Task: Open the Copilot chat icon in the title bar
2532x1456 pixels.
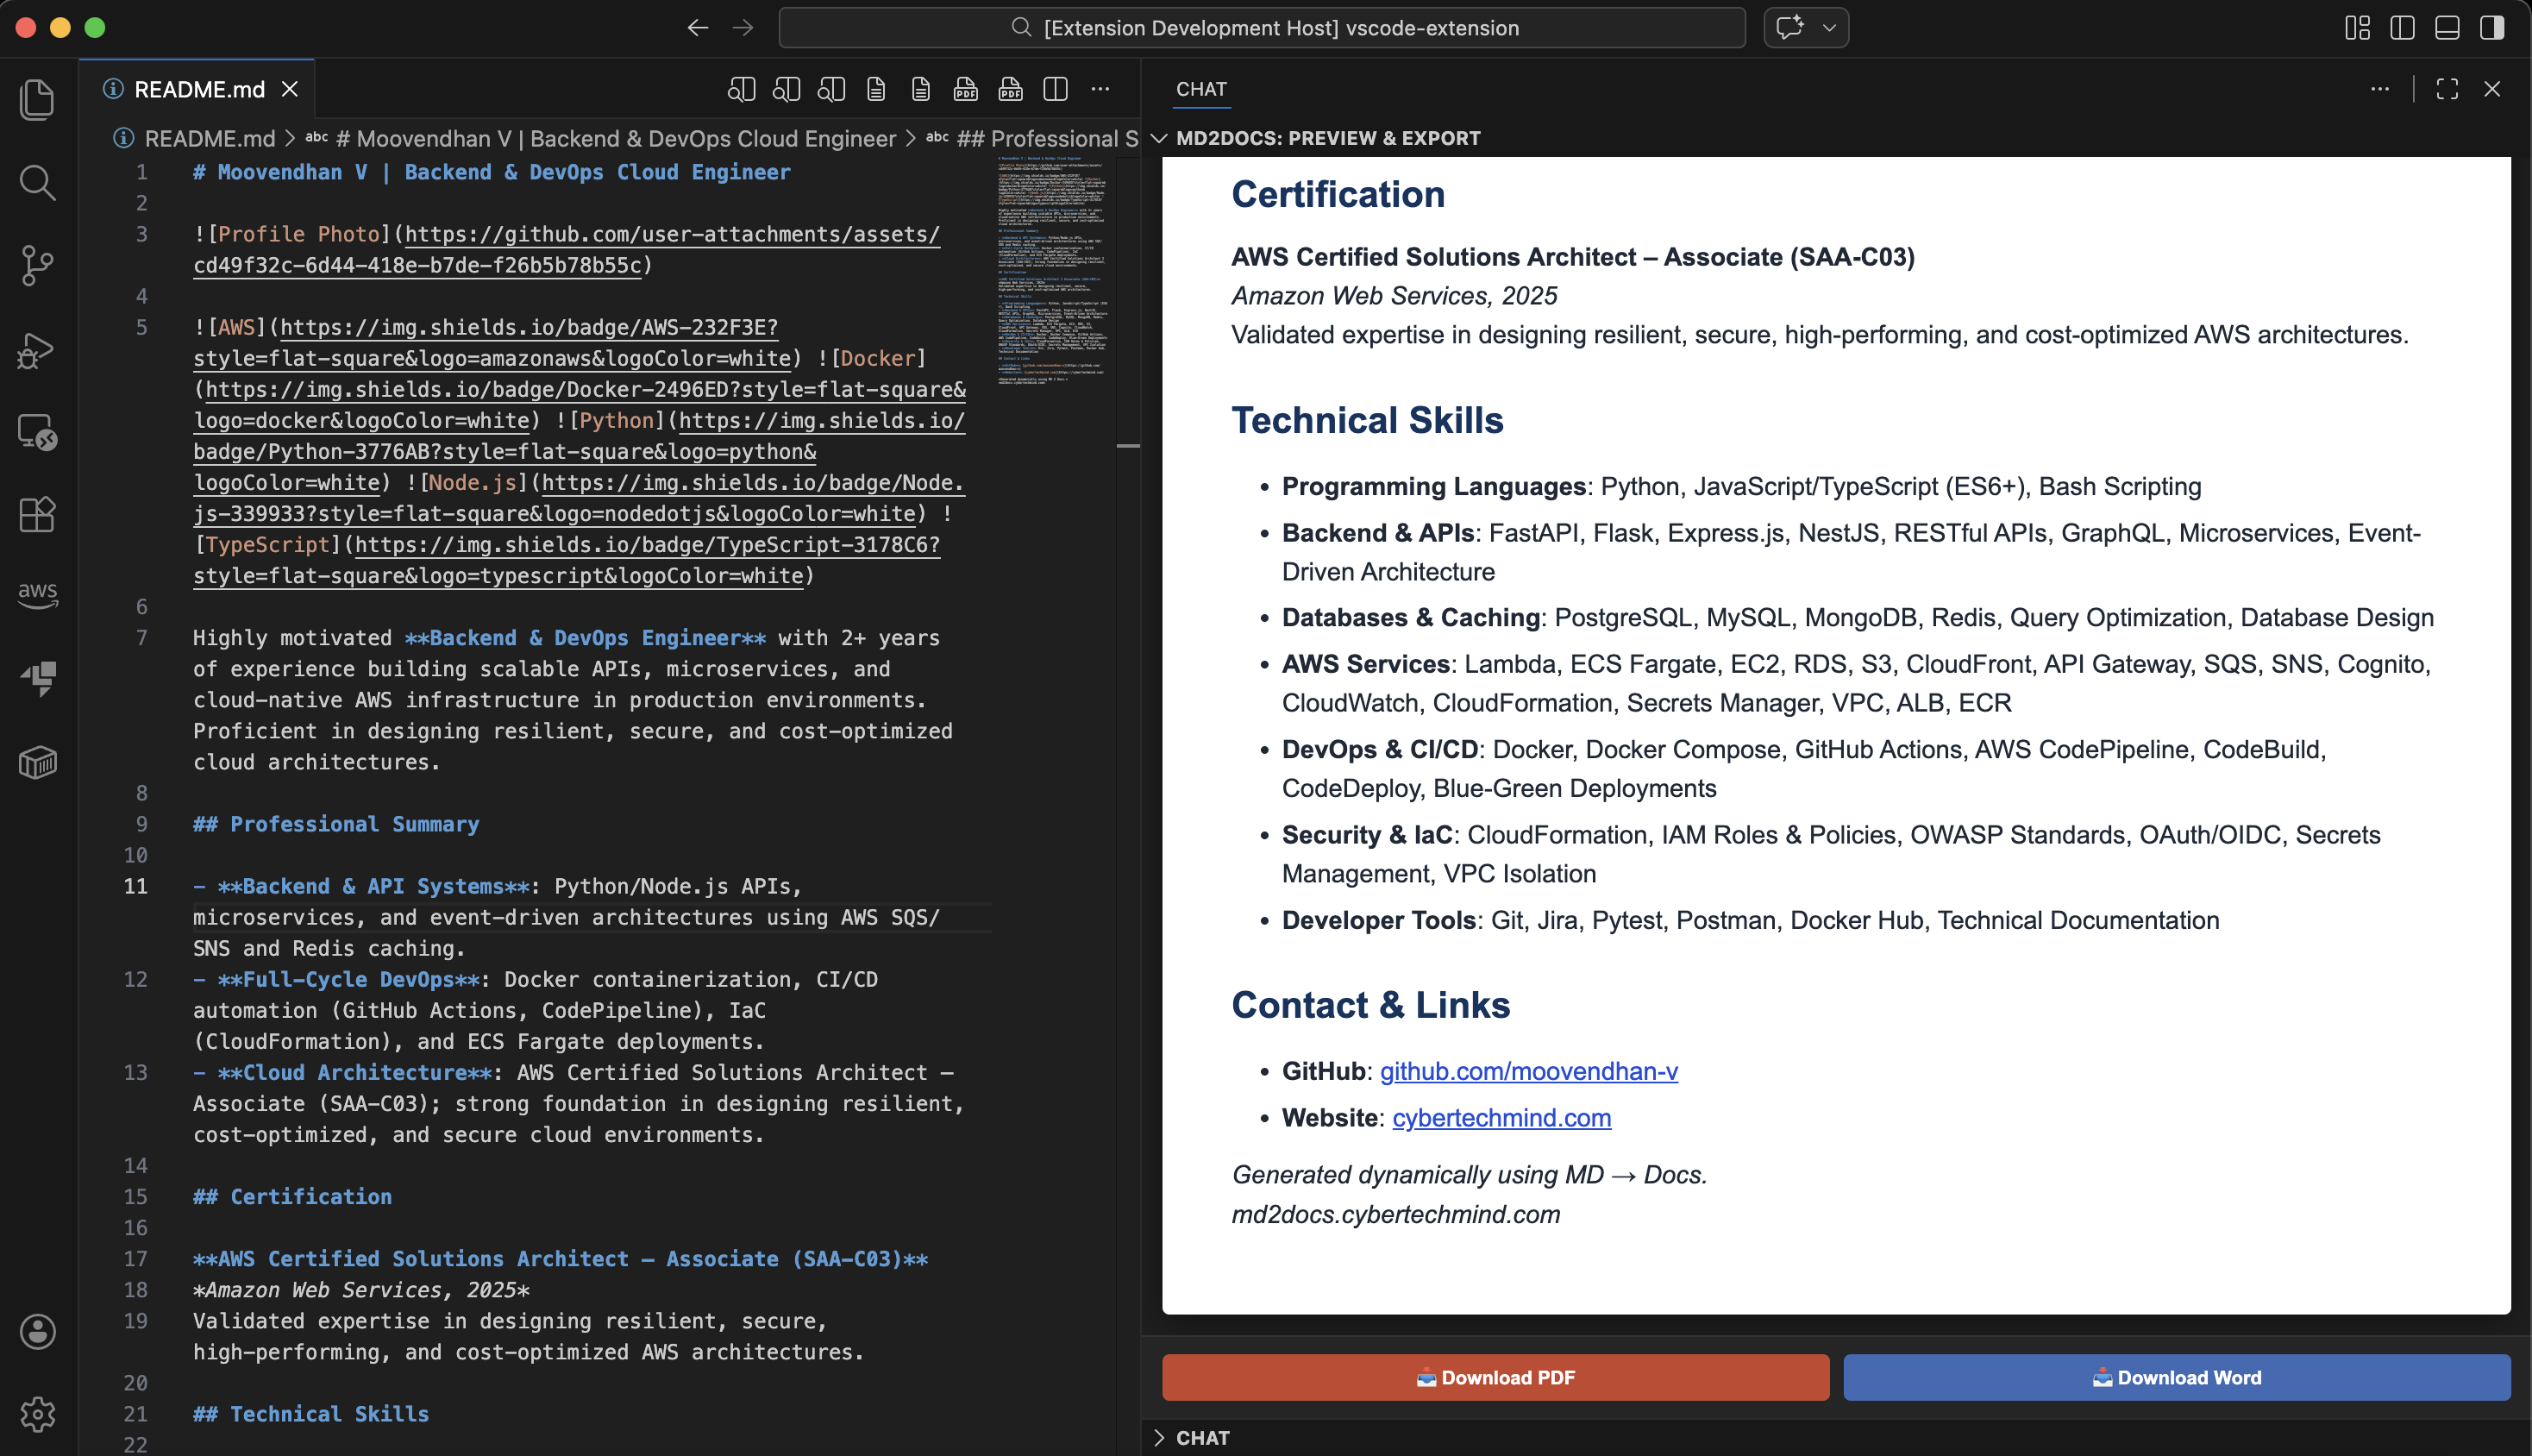Action: click(x=1789, y=28)
